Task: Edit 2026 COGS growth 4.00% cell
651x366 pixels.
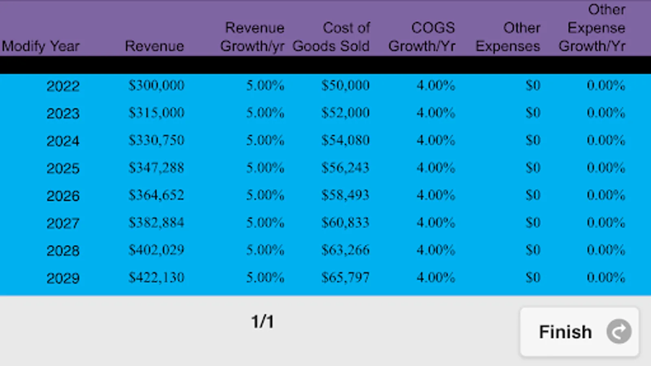Action: pos(436,195)
